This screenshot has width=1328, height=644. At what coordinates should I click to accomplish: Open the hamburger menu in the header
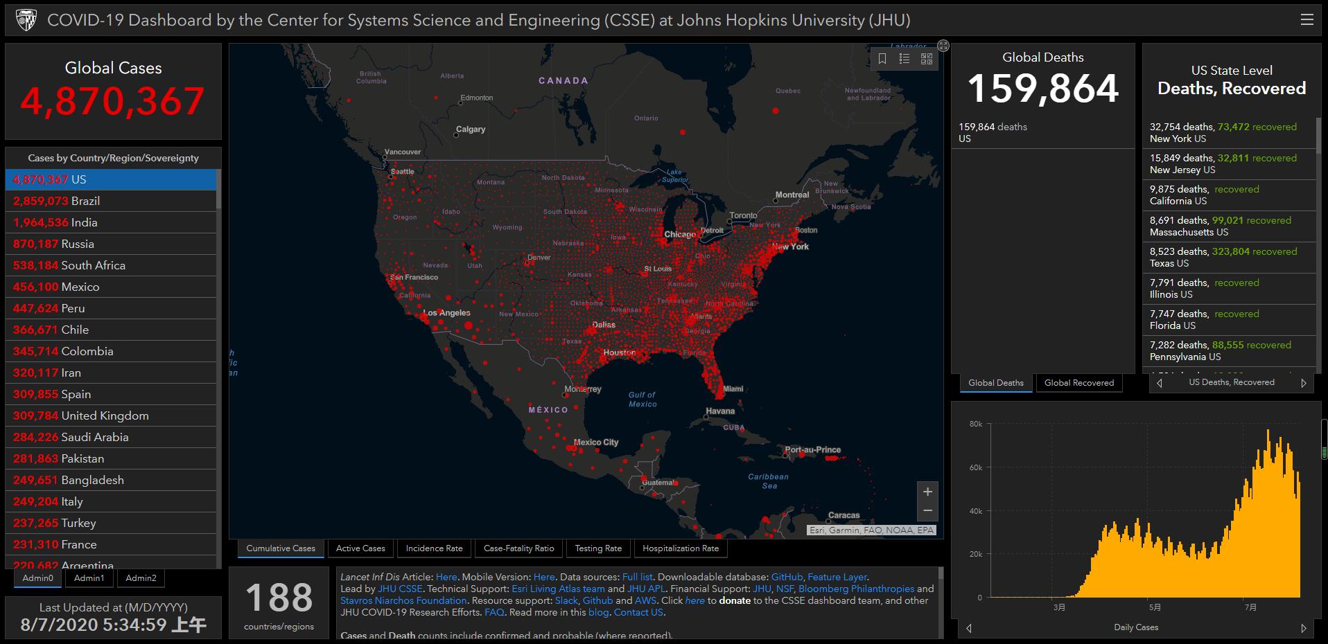pyautogui.click(x=1307, y=19)
